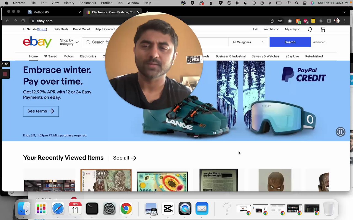Open the Daily Deals link
353x220 pixels.
click(x=61, y=29)
